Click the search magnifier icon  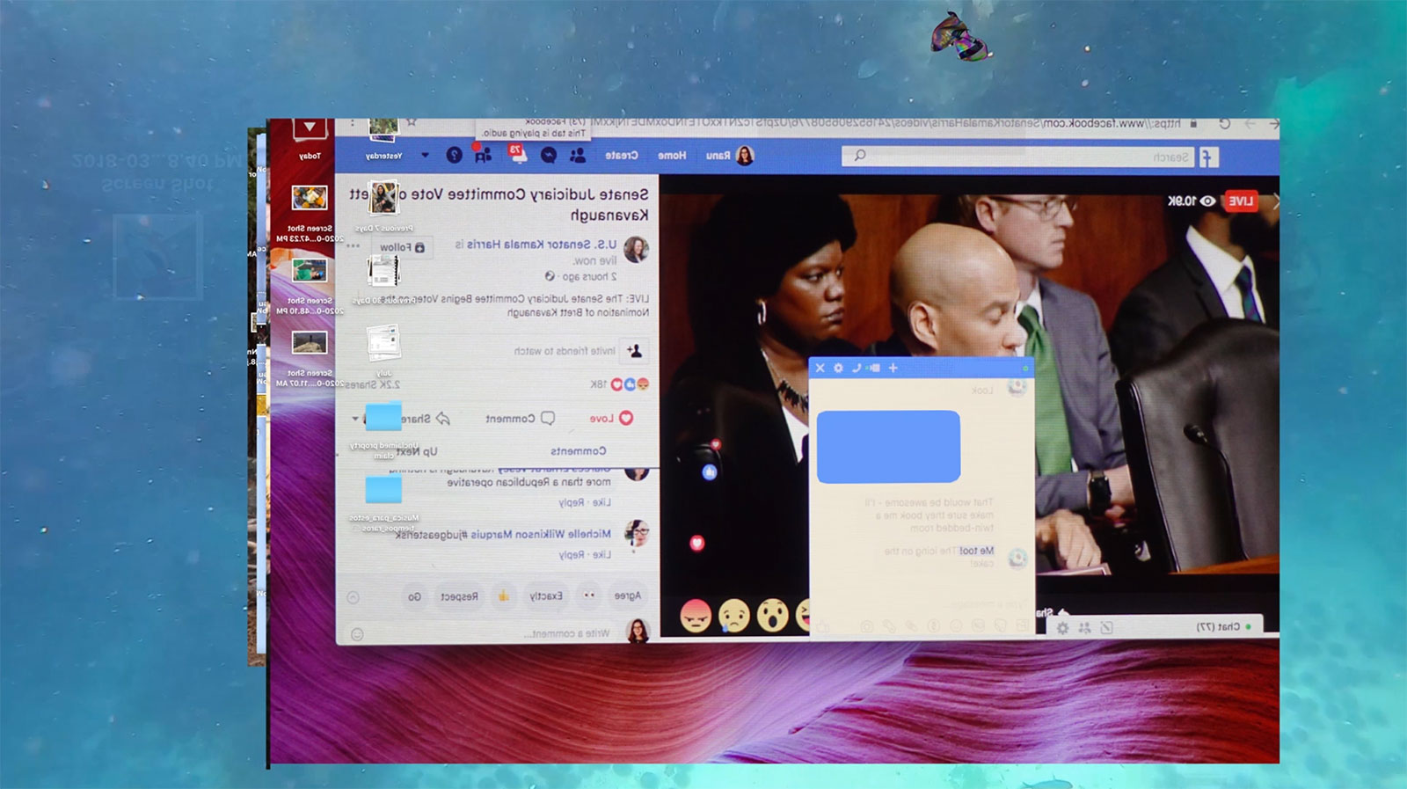coord(859,156)
